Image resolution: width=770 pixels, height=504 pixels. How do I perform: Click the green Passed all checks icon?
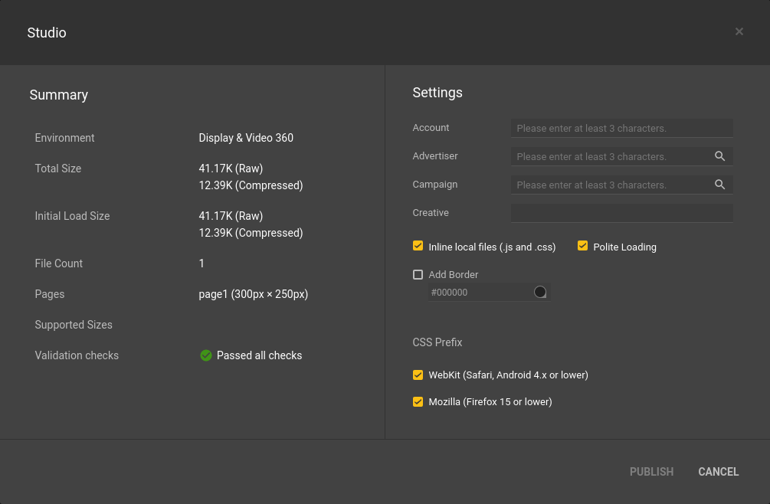tap(205, 355)
